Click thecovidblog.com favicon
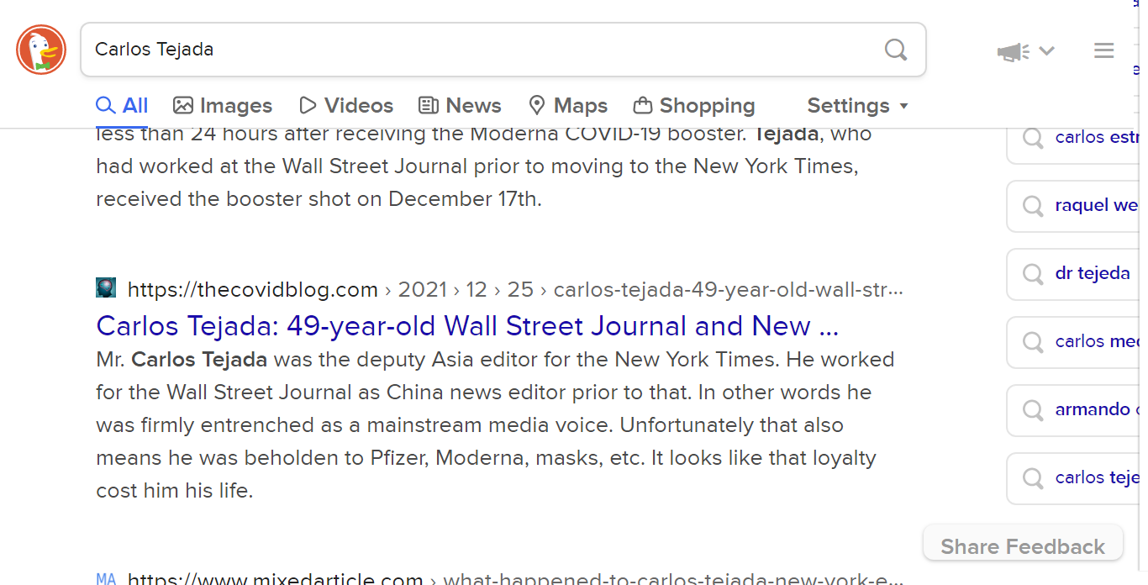This screenshot has width=1148, height=585. [x=106, y=287]
